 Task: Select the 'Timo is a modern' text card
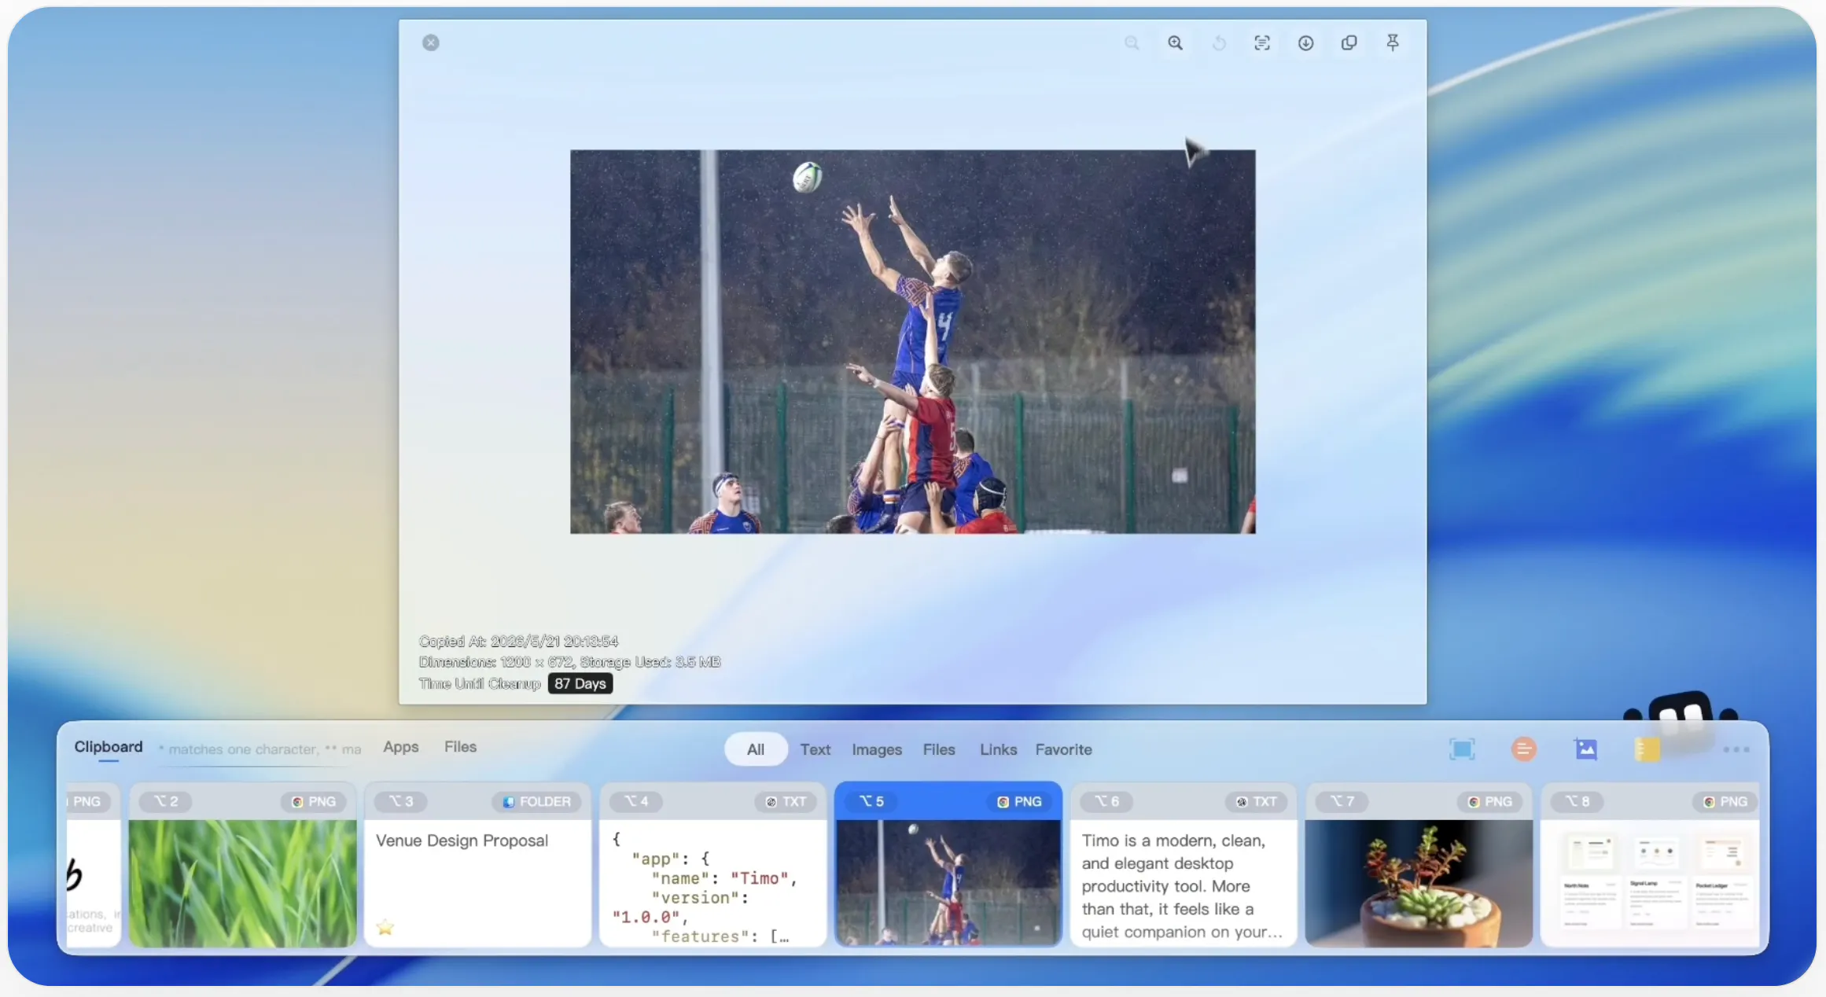point(1184,865)
